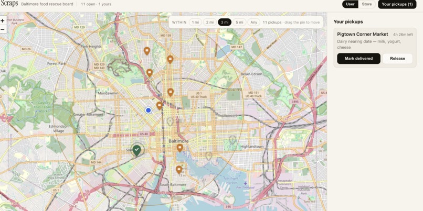Click Pigtown Corner Market card title
Image resolution: width=423 pixels, height=211 pixels.
(362, 34)
